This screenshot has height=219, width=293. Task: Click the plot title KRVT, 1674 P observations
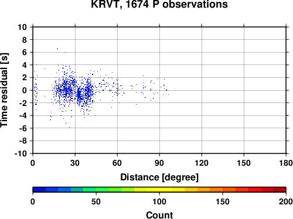pos(159,4)
